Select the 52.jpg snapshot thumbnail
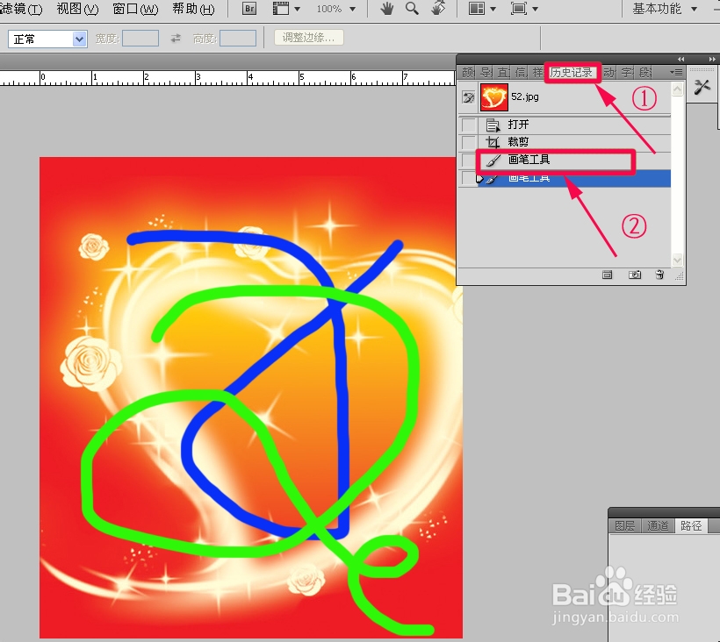Screen dimensions: 720x642 tap(494, 97)
